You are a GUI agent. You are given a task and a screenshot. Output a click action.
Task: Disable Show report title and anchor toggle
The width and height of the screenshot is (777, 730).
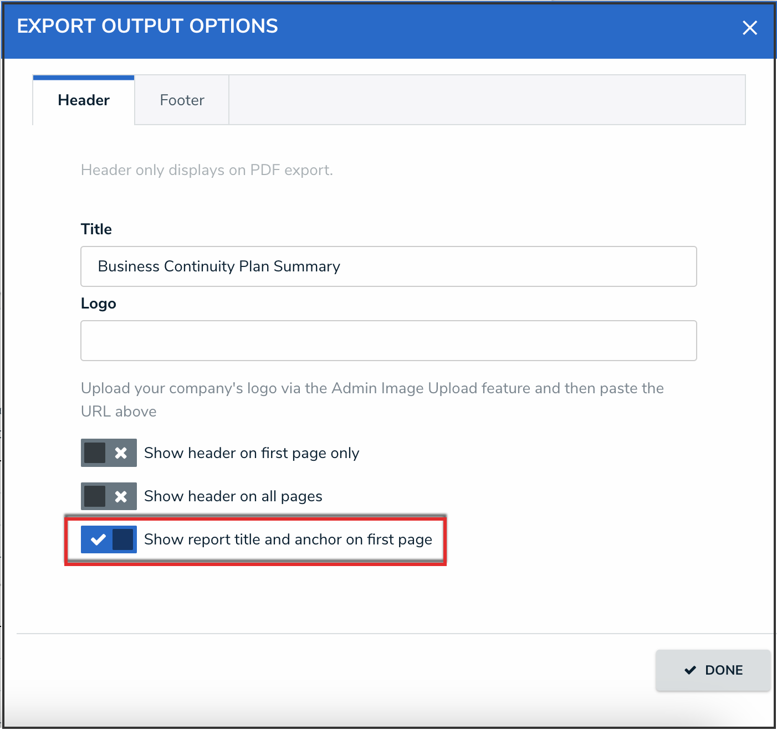pyautogui.click(x=109, y=539)
